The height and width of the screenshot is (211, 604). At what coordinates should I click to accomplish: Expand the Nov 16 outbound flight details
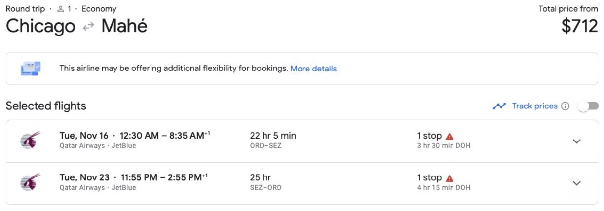point(576,141)
